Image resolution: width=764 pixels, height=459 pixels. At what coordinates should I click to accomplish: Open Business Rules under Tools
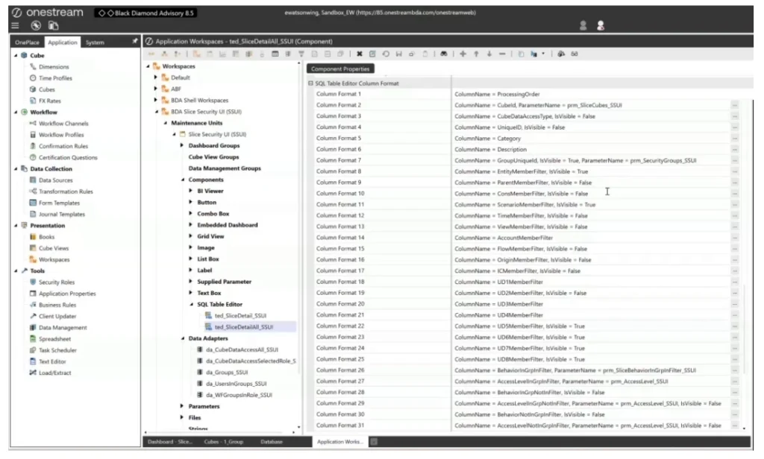[57, 306]
